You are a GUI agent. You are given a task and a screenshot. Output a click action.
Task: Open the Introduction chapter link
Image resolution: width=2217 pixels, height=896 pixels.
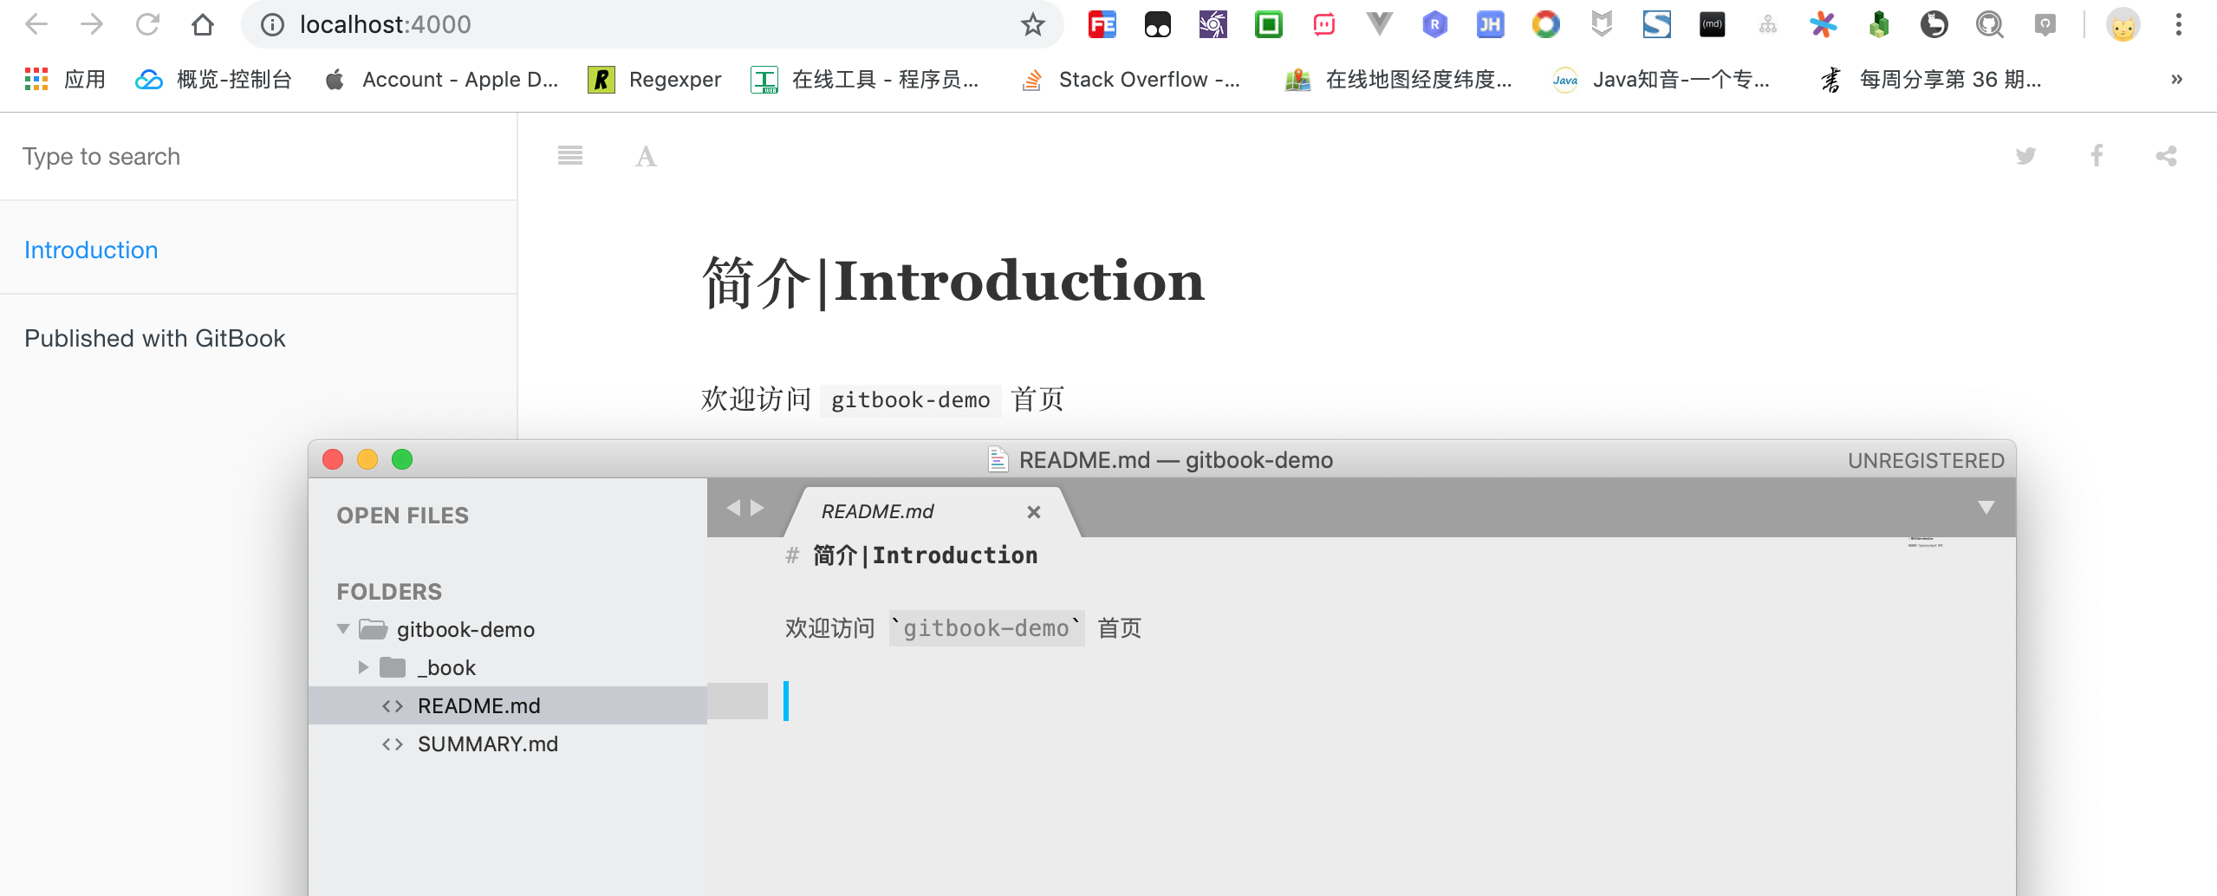click(91, 250)
